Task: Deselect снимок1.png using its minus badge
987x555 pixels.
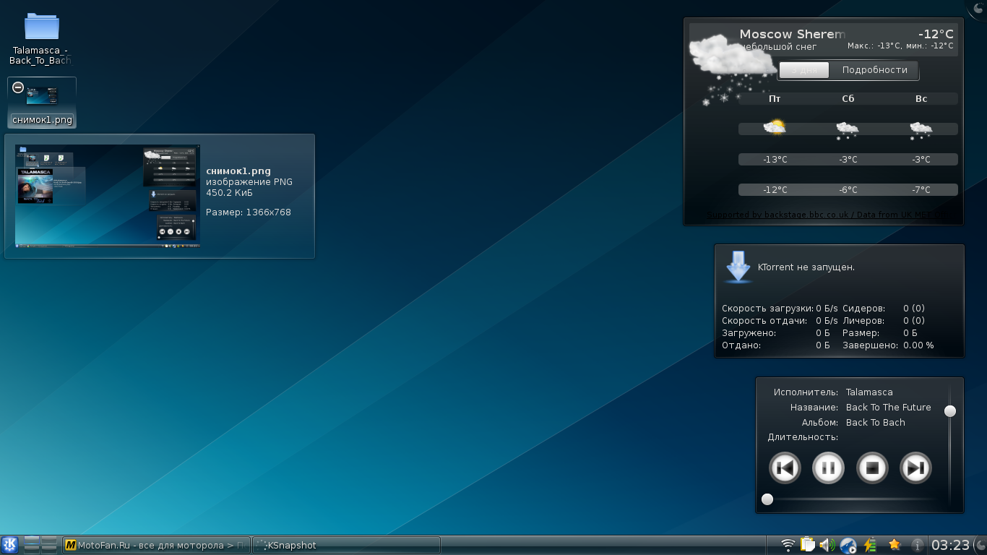Action: [18, 87]
